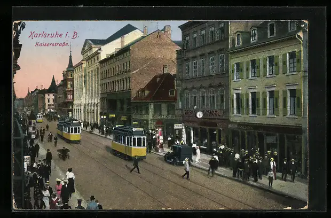Screen dimensions: 331x218
Task: Click the woman in pink dress
Action: tap(58, 190)
